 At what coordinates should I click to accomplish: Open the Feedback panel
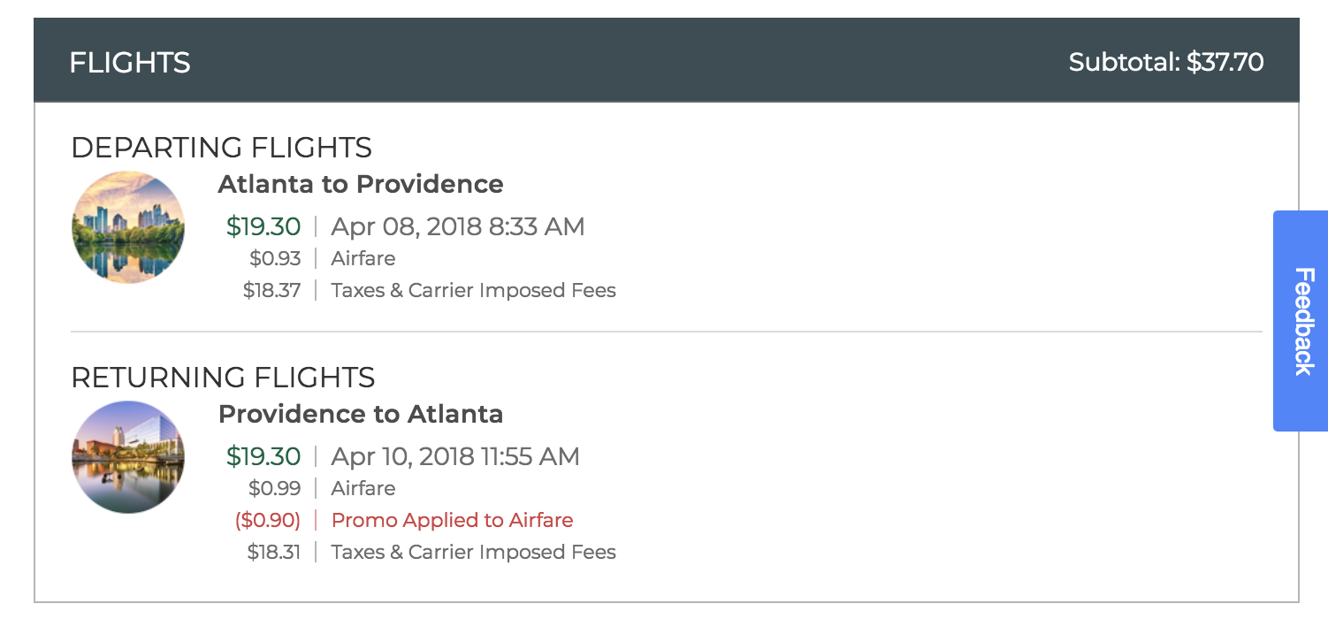[x=1299, y=322]
